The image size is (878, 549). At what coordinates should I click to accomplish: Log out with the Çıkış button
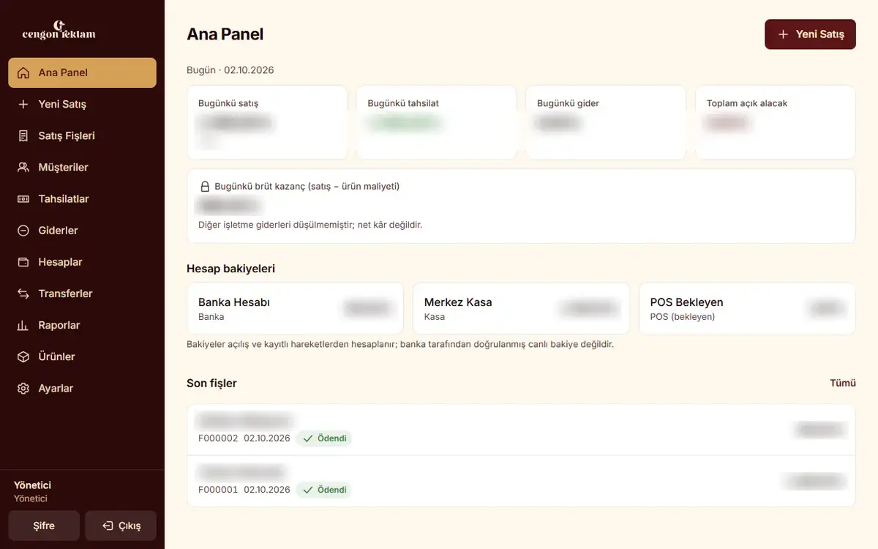[x=121, y=526]
